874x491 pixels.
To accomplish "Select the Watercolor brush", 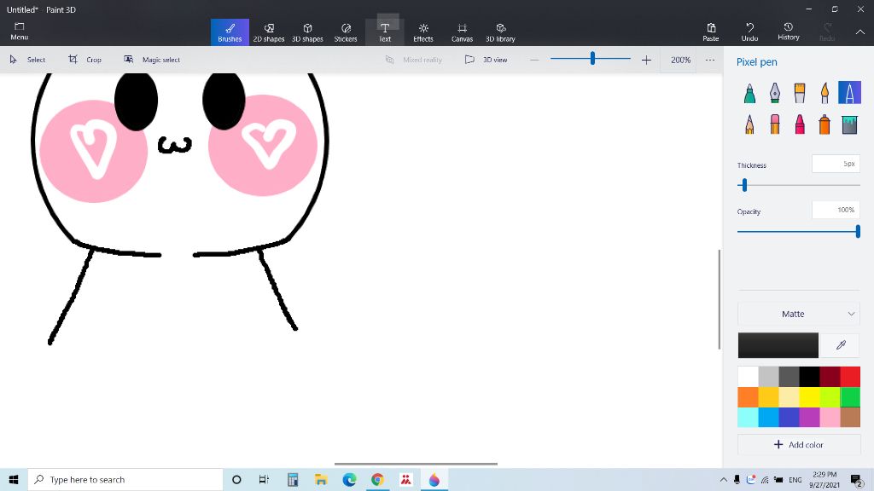I will click(x=824, y=93).
